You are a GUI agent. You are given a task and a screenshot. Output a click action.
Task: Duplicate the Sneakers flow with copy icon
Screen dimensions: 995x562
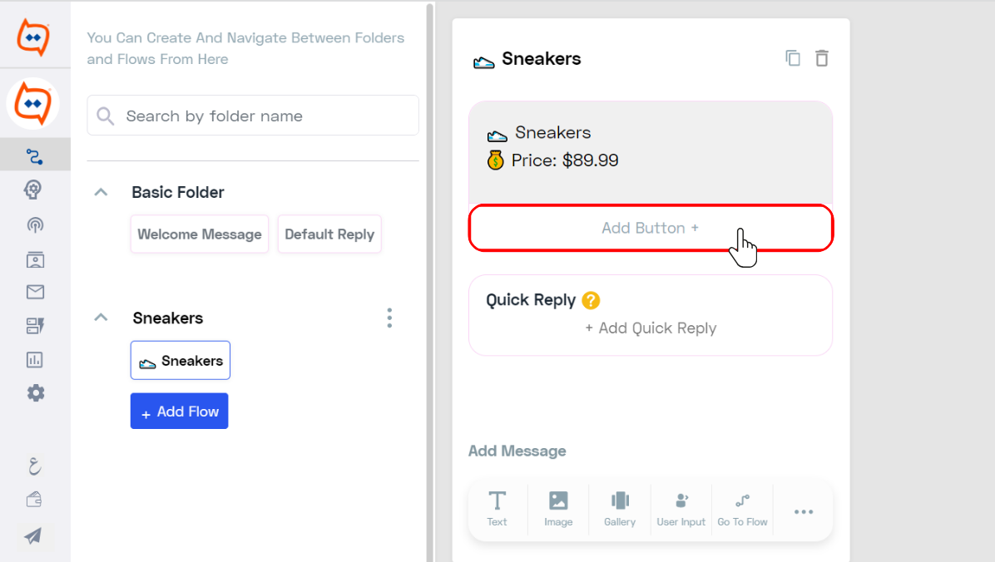[793, 58]
